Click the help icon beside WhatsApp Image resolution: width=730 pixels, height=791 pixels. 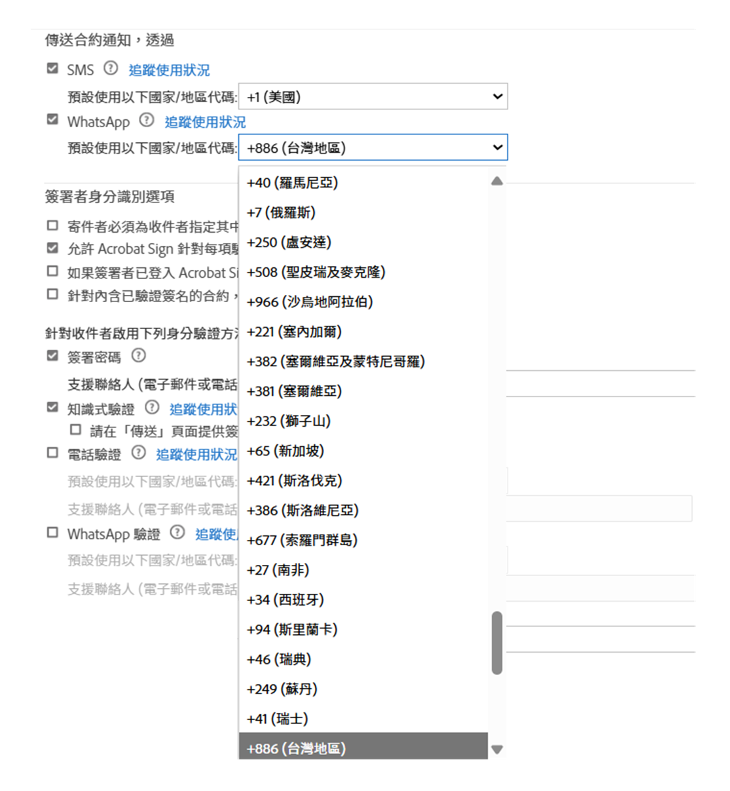147,120
